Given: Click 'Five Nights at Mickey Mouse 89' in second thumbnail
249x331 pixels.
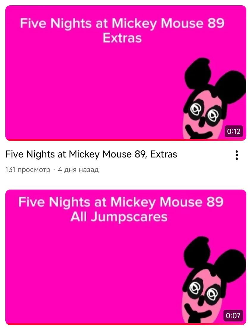Looking at the screenshot, I should click(x=121, y=202).
